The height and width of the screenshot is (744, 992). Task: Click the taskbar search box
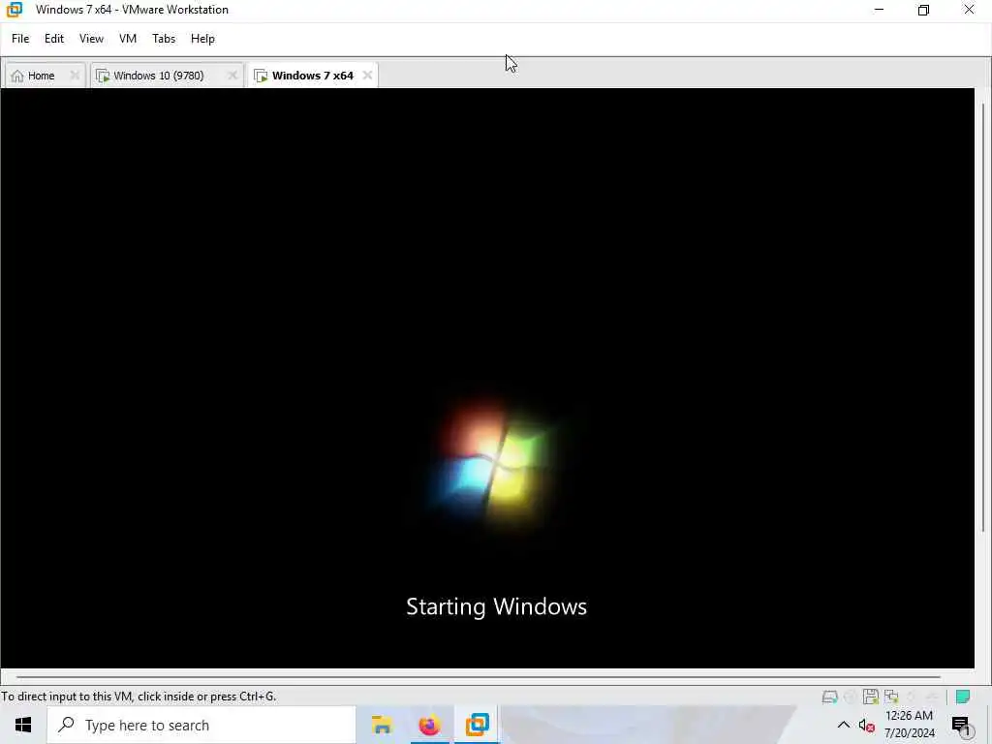(x=201, y=725)
